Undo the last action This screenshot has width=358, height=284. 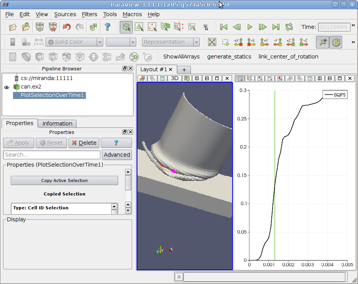coord(67,27)
